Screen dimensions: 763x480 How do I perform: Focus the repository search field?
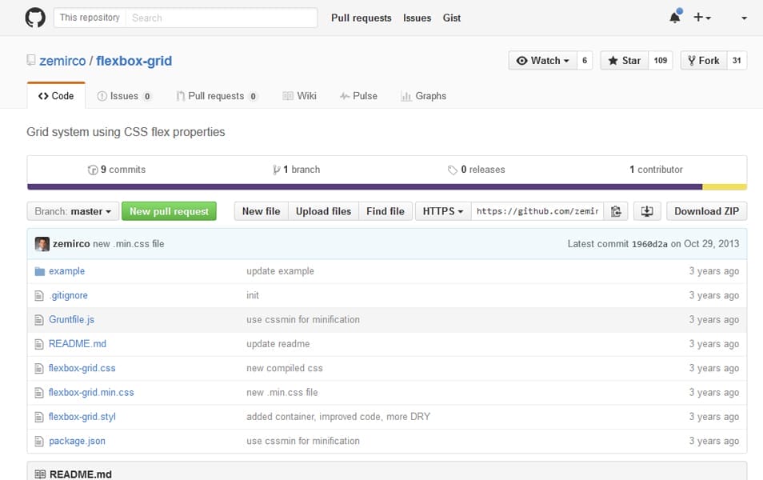[222, 18]
